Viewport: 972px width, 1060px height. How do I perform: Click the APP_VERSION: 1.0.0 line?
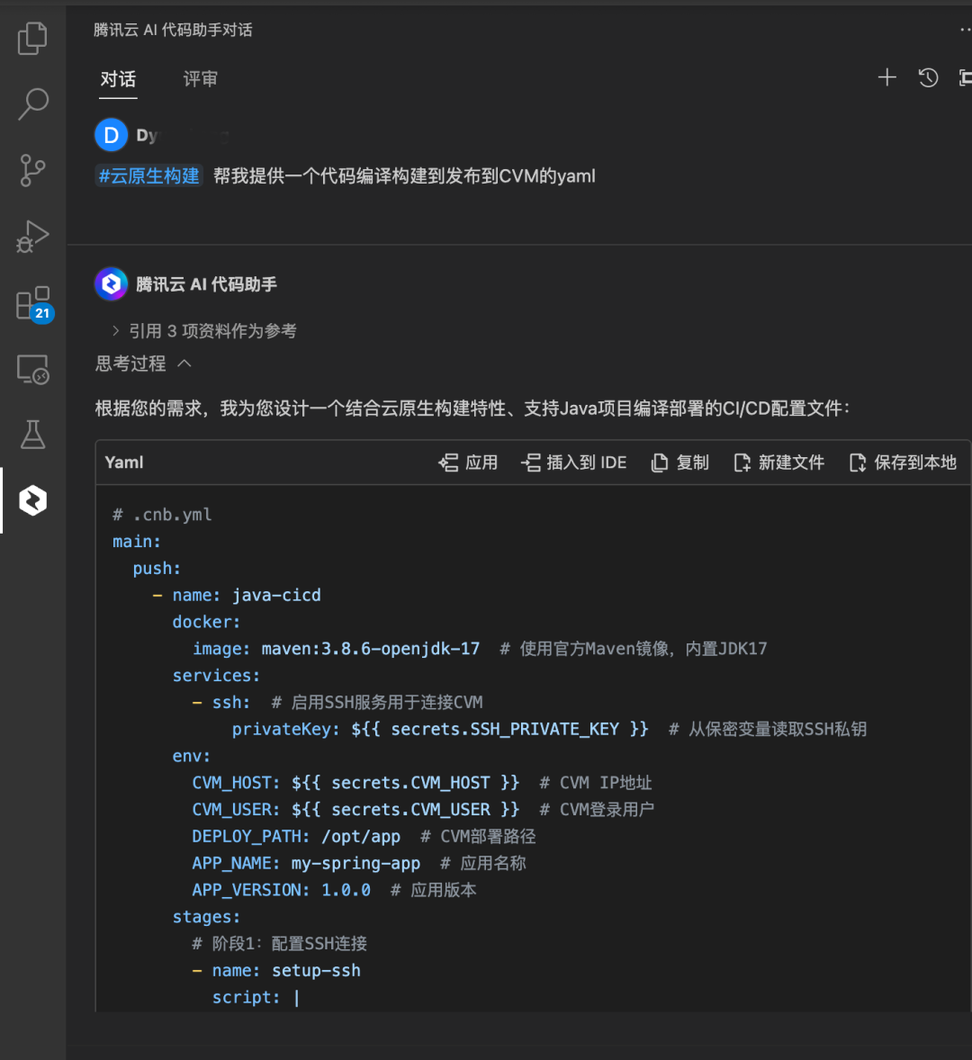(334, 890)
